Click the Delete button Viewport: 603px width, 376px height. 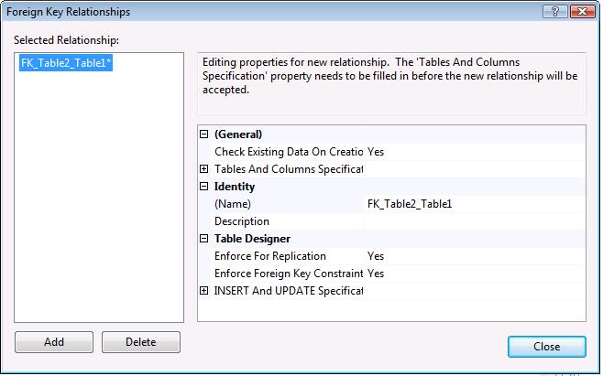click(140, 342)
